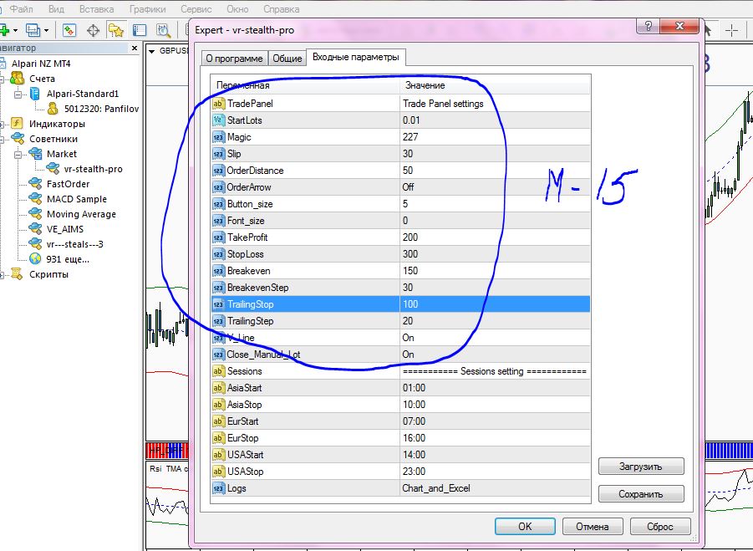Click the Загрузить button

pyautogui.click(x=641, y=467)
